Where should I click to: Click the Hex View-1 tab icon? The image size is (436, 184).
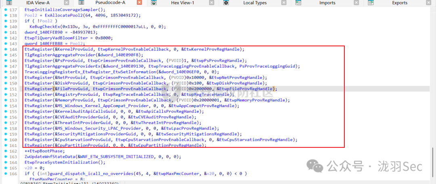(x=154, y=3)
